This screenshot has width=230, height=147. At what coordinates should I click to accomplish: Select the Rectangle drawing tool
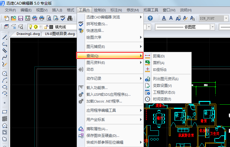5,112
